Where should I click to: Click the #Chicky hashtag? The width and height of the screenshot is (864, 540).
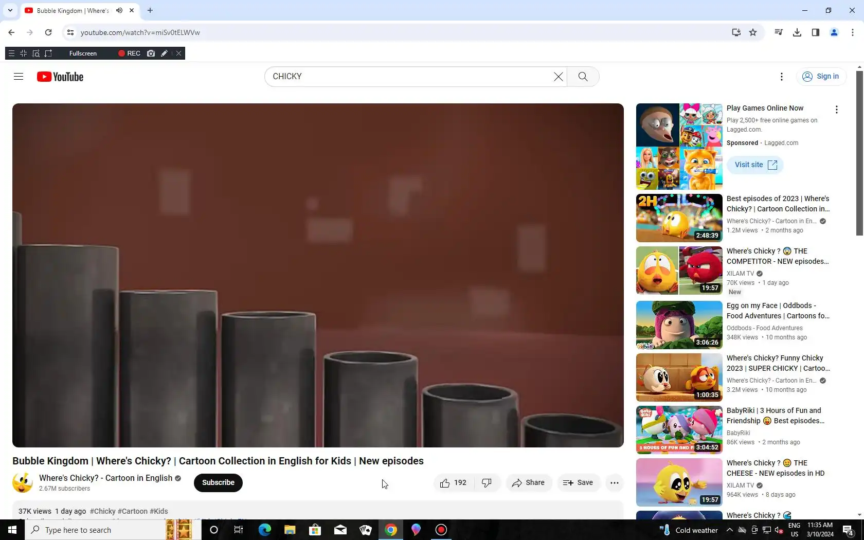[x=103, y=511]
